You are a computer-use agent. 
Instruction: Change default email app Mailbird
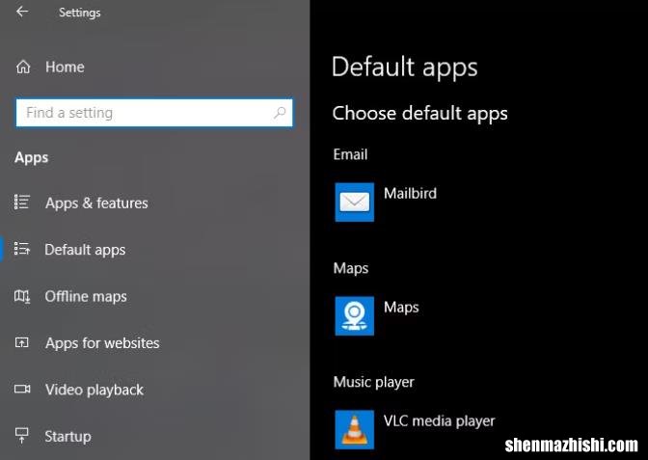[410, 194]
